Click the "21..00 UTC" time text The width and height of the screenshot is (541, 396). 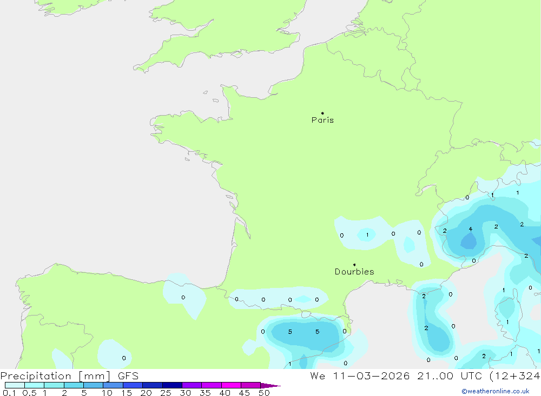click(x=450, y=376)
